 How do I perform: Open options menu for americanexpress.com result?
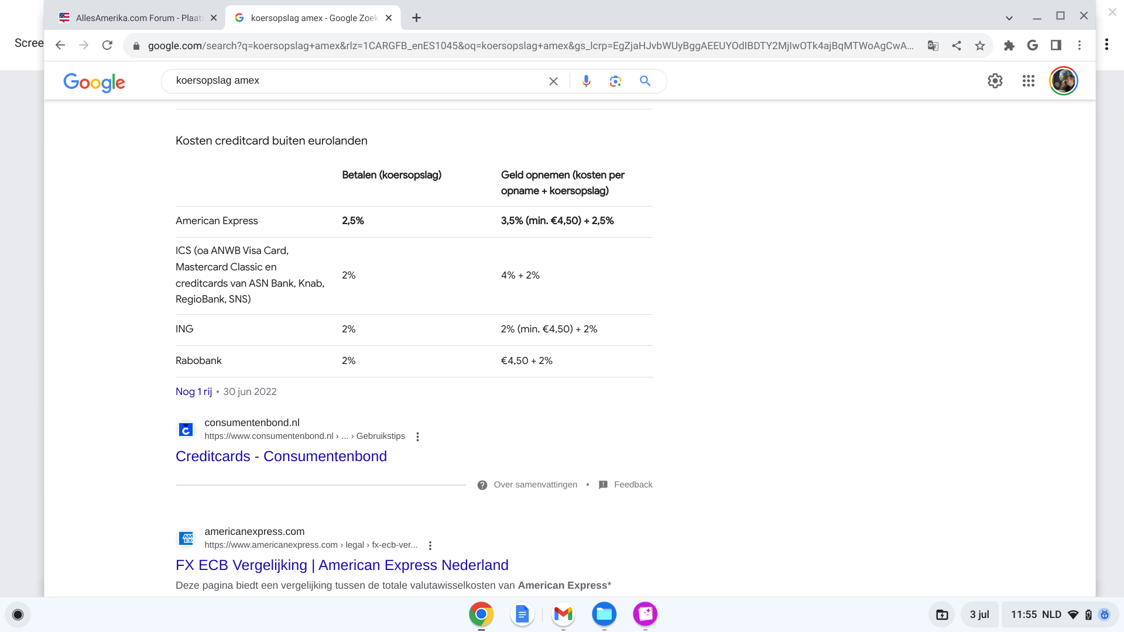coord(430,545)
